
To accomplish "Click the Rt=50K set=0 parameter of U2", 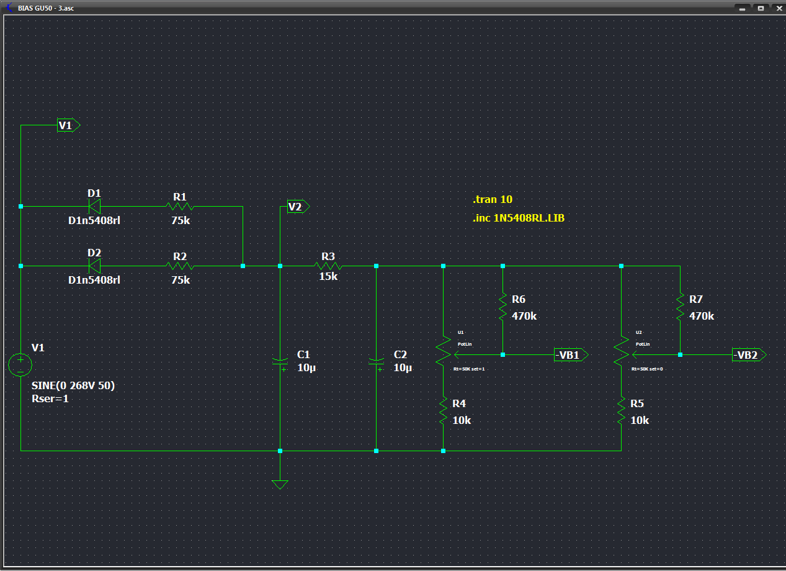I will point(647,369).
